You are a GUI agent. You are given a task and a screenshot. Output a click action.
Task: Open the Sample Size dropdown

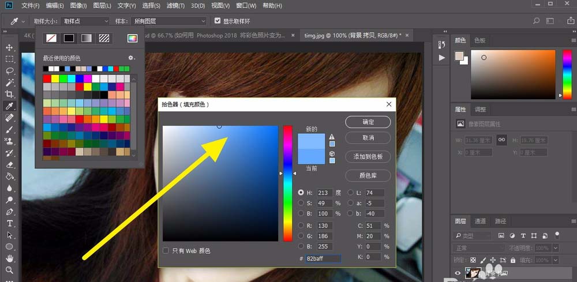coord(85,21)
